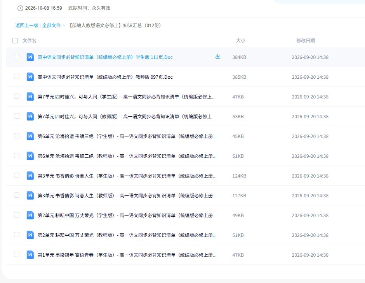The height and width of the screenshot is (283, 365).
Task: Open 第1单元 墨染锦年 (学生版) file
Action: click(x=127, y=255)
